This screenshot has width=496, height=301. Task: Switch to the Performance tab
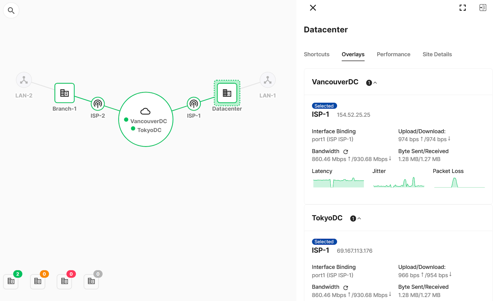point(393,54)
